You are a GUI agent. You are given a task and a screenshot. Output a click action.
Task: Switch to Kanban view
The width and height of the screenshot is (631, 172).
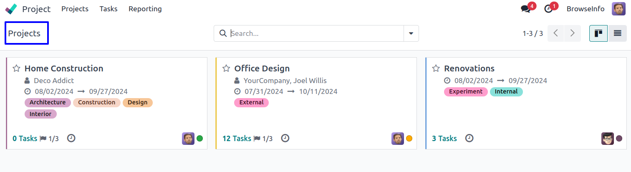point(598,33)
